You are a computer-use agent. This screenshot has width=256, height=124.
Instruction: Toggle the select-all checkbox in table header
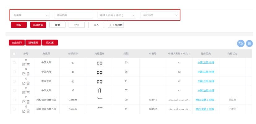click(x=14, y=53)
